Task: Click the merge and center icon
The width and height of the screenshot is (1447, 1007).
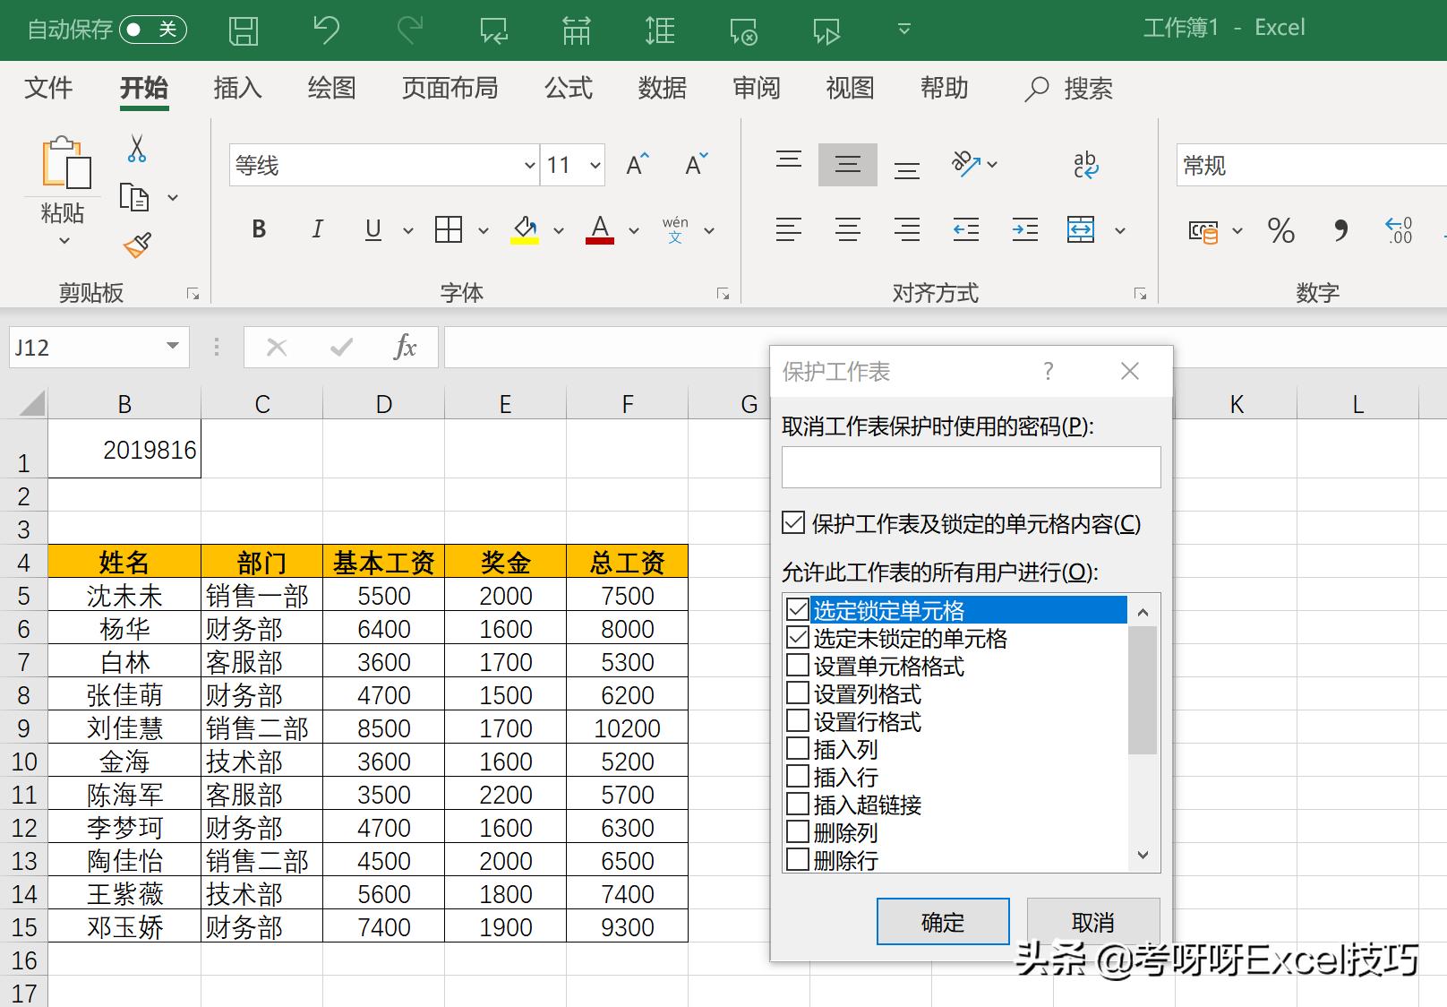Action: 1081,229
